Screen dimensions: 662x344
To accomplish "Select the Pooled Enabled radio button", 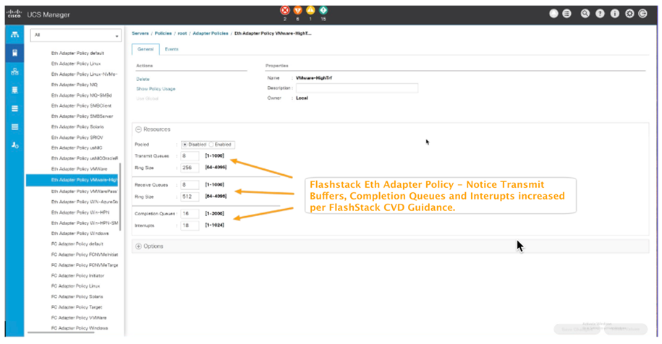I will (x=211, y=145).
